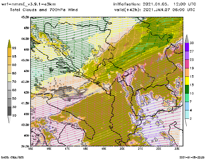Choose the dark green 10–13 wind swatch
Image resolution: width=210 pixels, height=159 pixels.
pyautogui.click(x=187, y=89)
